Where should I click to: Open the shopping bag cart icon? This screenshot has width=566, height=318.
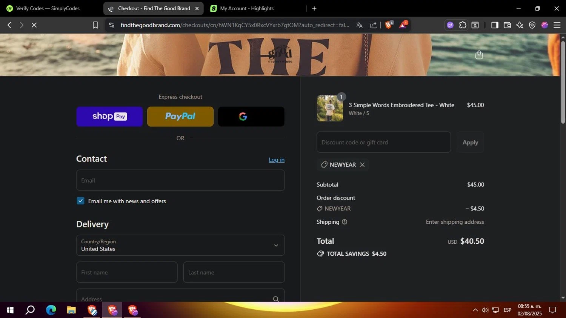click(479, 55)
